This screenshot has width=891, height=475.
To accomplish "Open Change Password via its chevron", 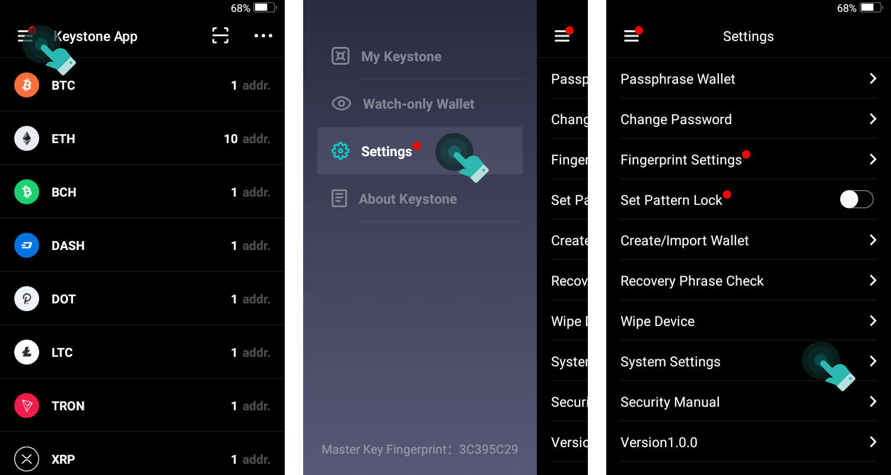I will click(x=873, y=119).
